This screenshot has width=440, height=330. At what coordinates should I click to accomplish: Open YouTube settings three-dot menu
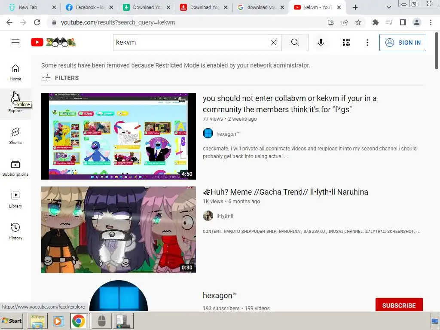click(367, 43)
